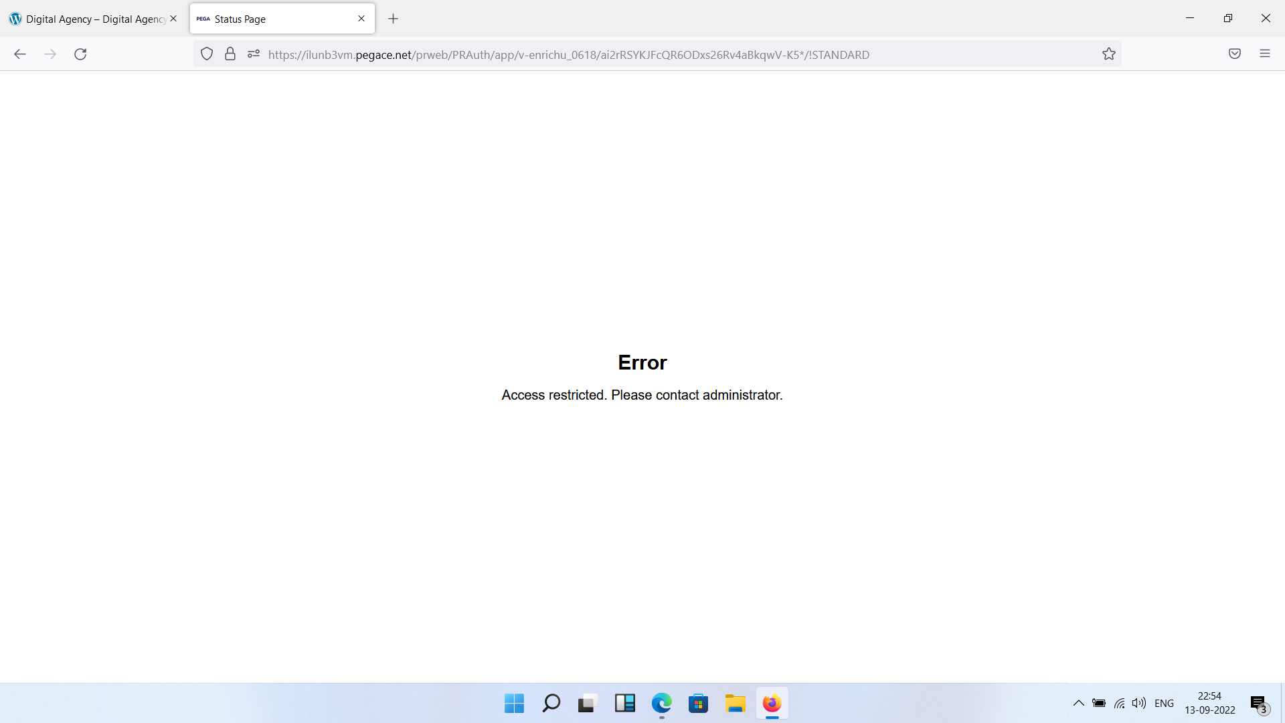The image size is (1285, 723).
Task: Open Task View from taskbar
Action: [x=587, y=704]
